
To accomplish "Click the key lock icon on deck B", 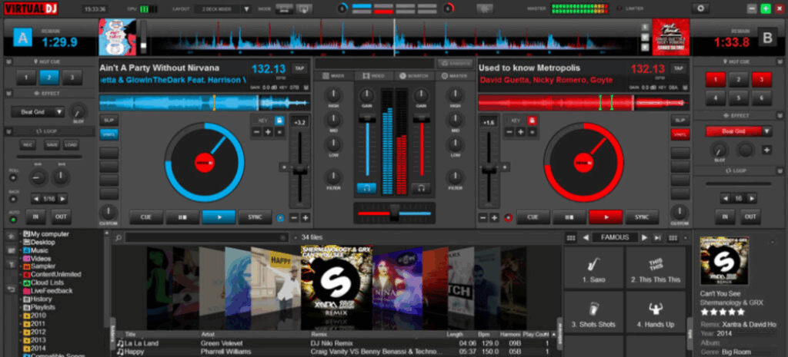I will tap(531, 121).
